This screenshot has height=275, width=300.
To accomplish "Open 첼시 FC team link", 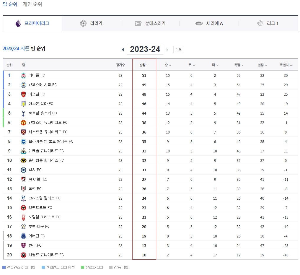I will click(35, 170).
